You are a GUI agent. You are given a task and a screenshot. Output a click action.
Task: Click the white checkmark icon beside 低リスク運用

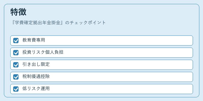[16, 89]
